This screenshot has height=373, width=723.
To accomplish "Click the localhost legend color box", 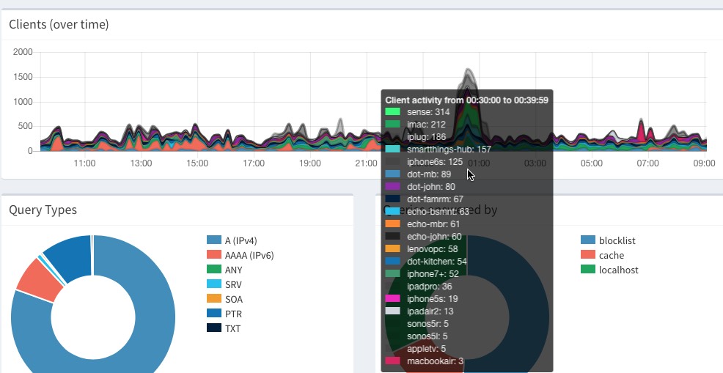I will pos(588,269).
